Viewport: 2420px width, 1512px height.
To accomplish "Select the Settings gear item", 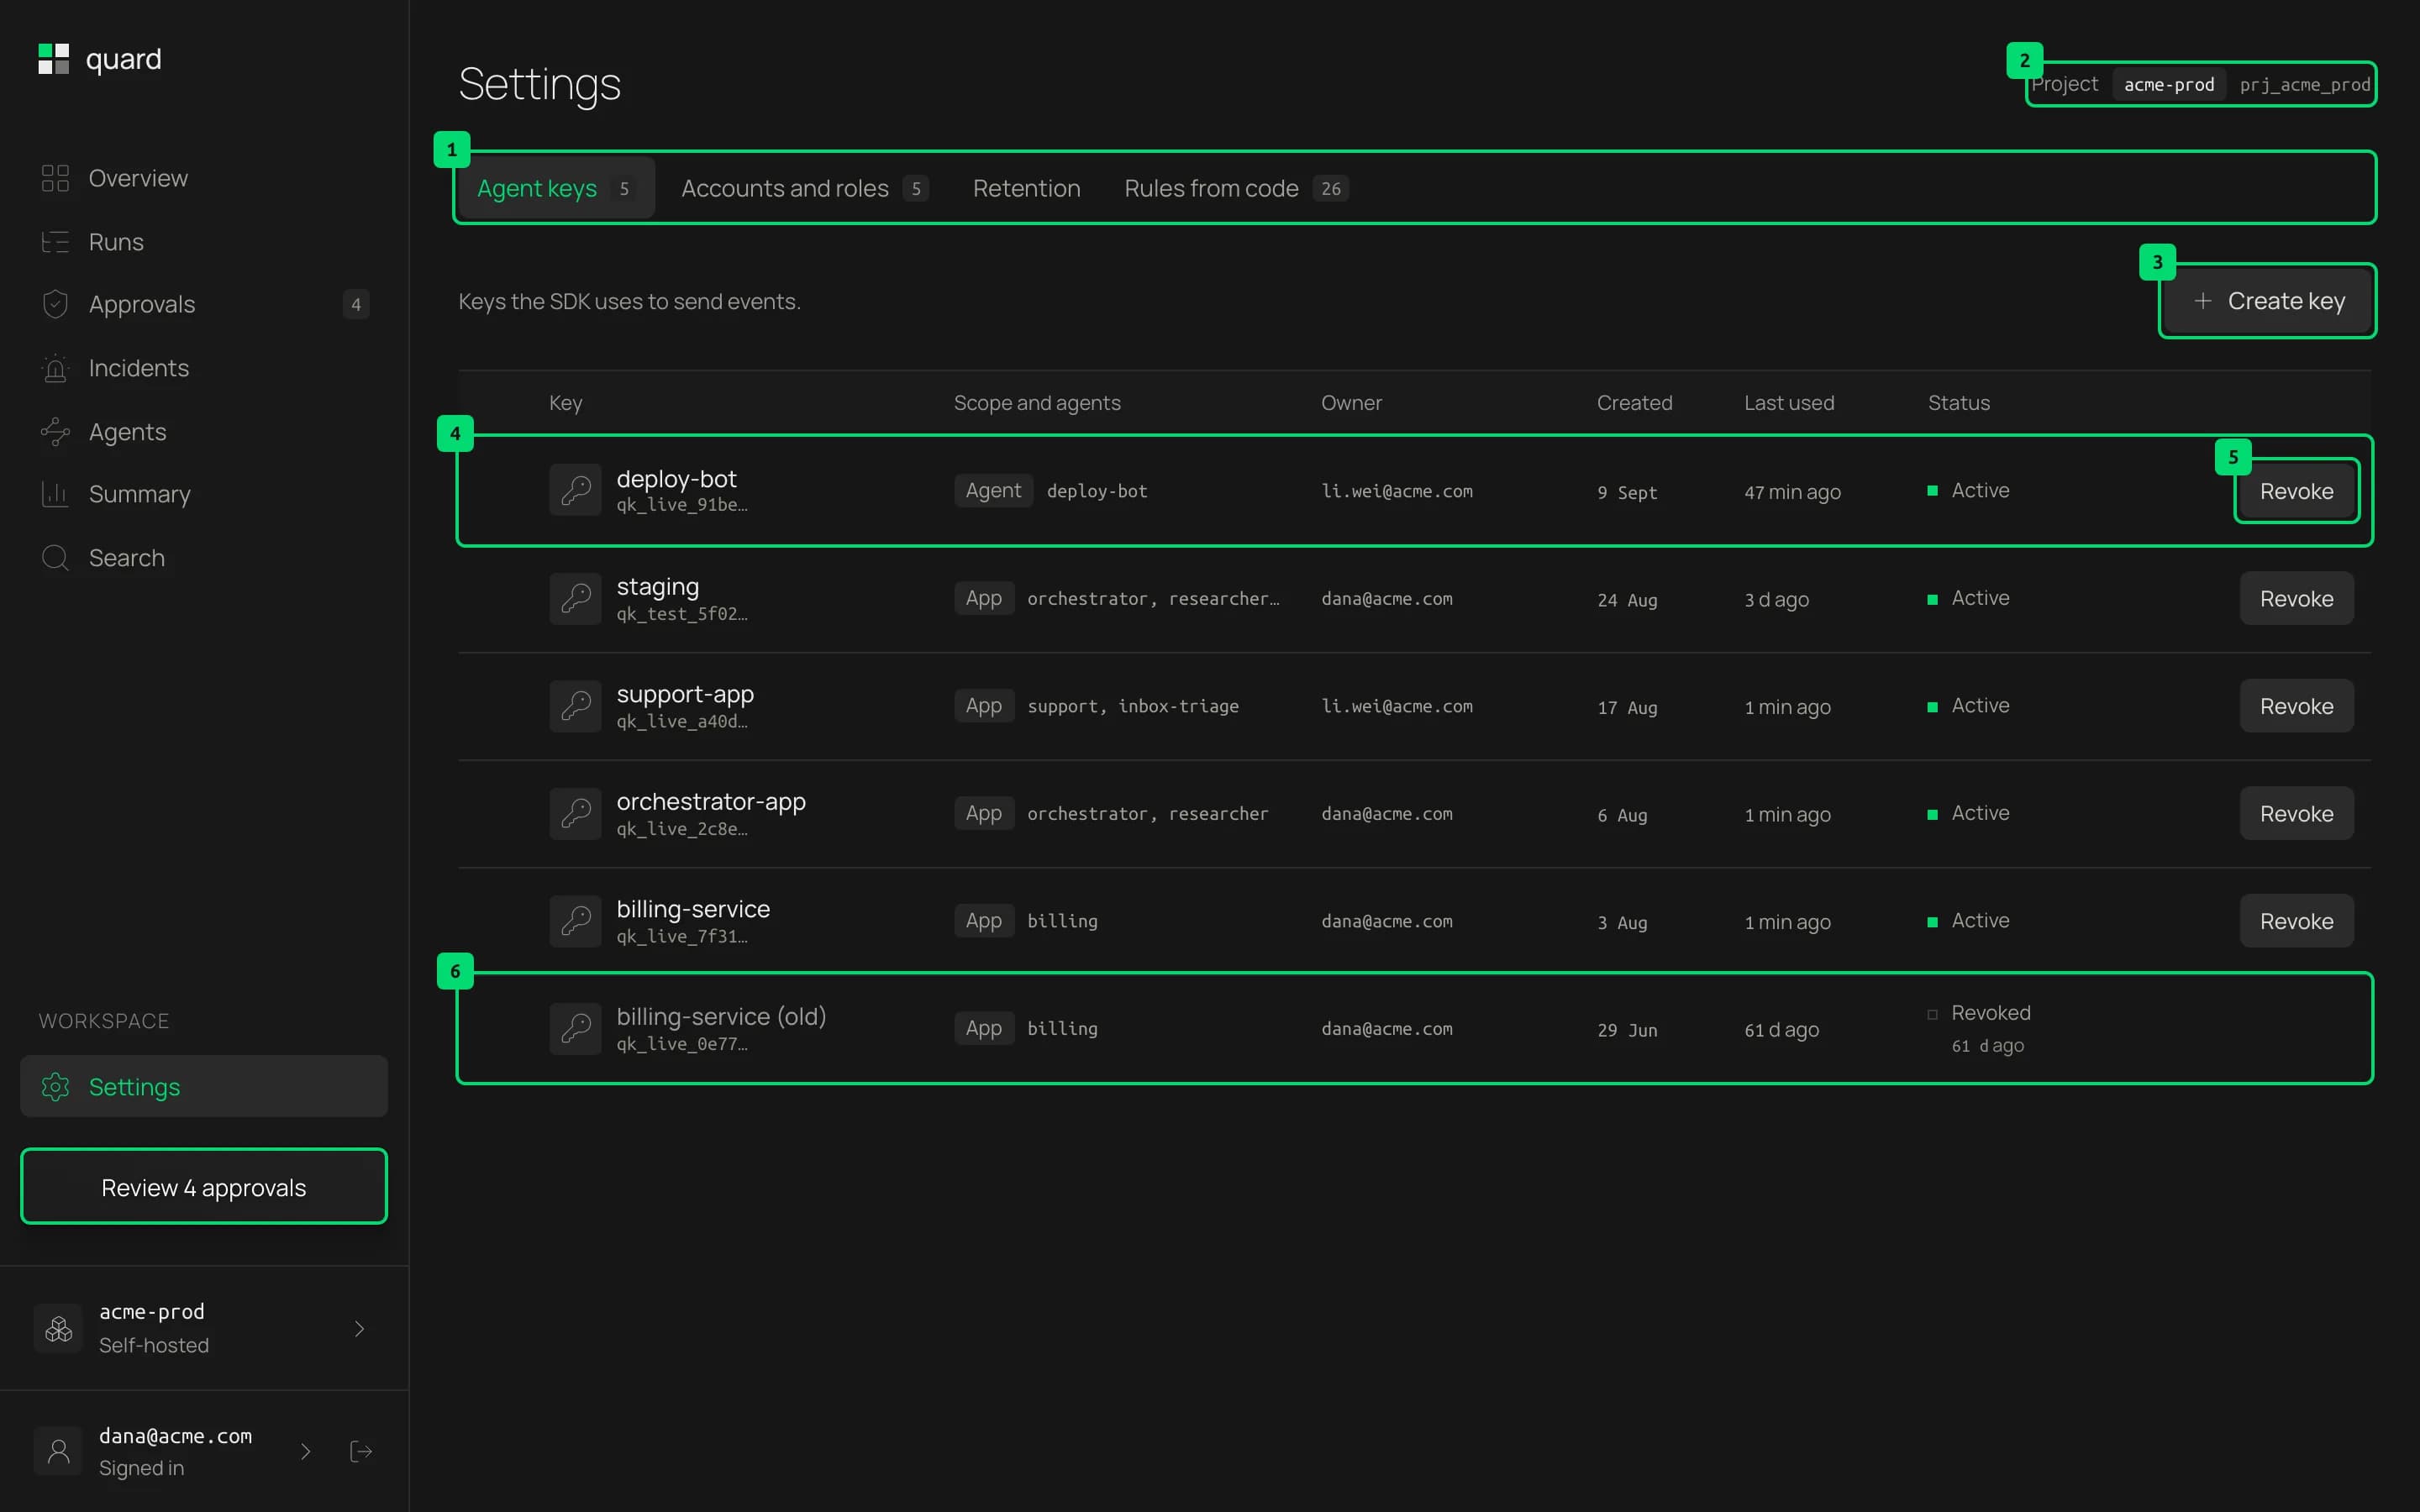I will pos(204,1086).
